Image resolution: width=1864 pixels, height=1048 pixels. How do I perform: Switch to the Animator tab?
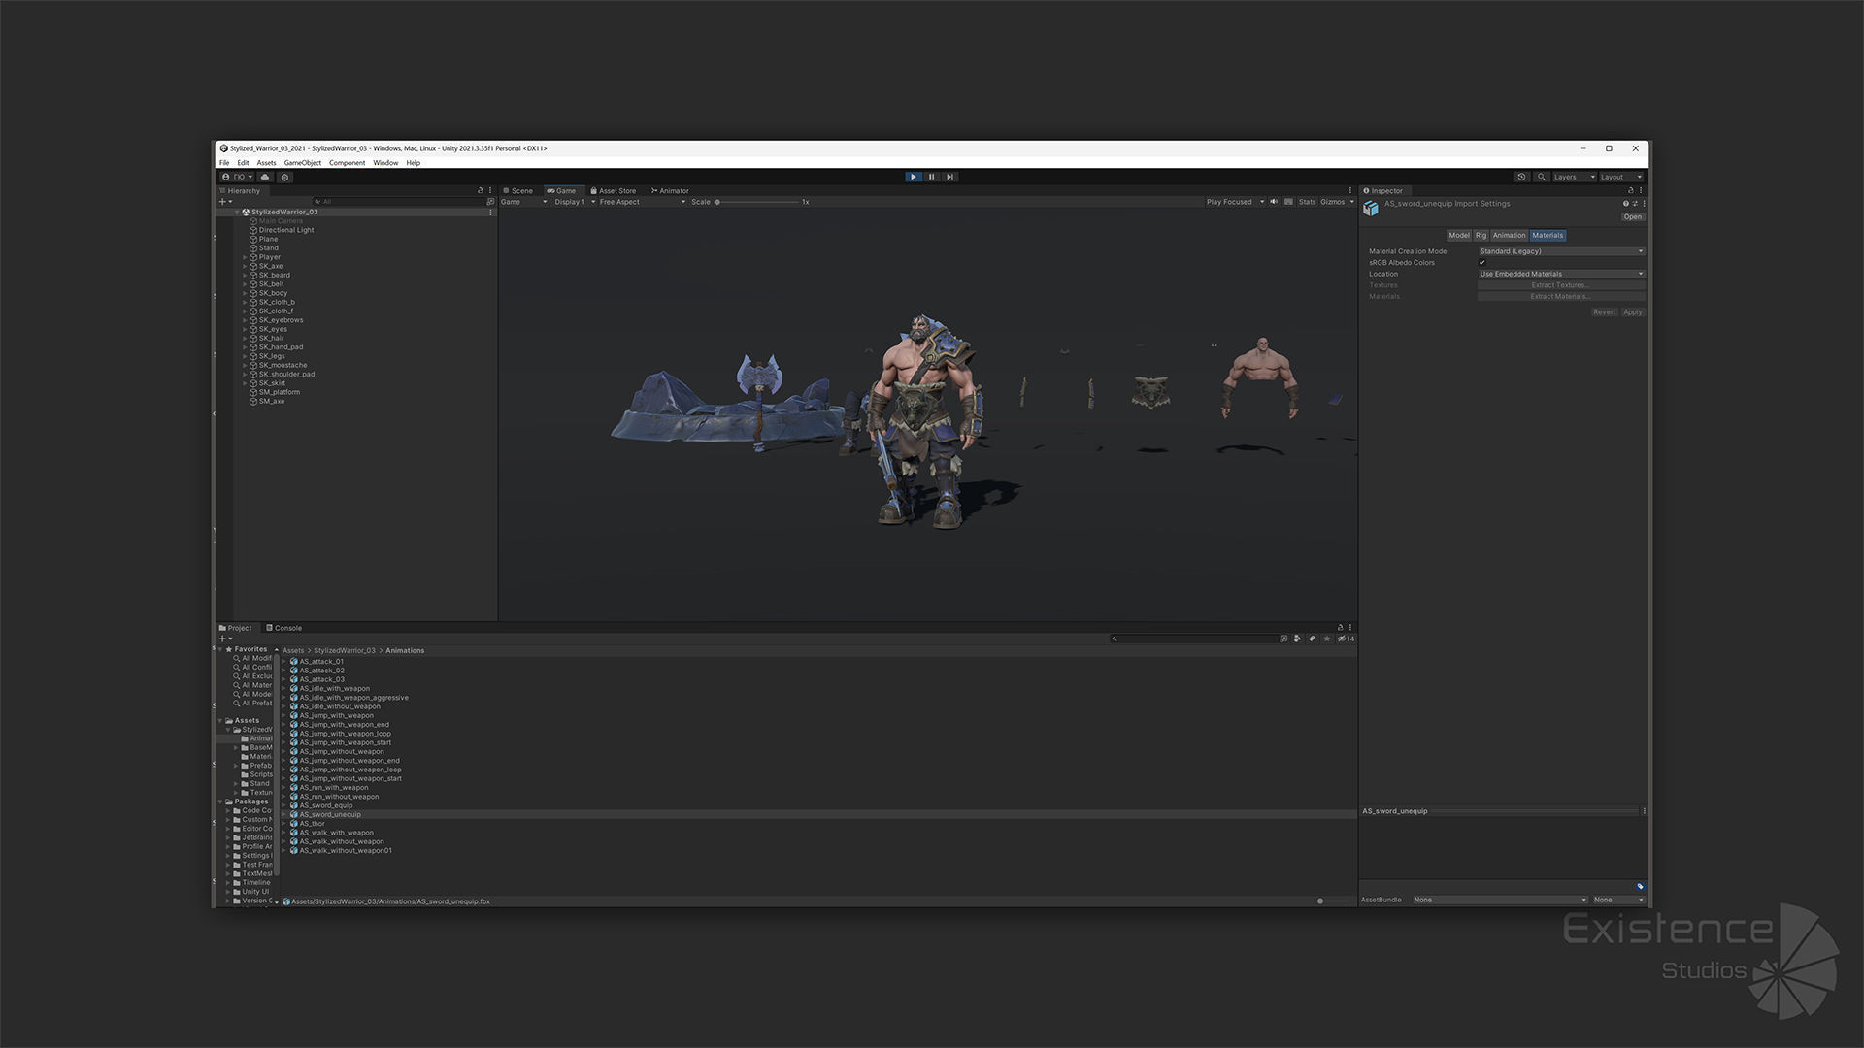tap(670, 191)
